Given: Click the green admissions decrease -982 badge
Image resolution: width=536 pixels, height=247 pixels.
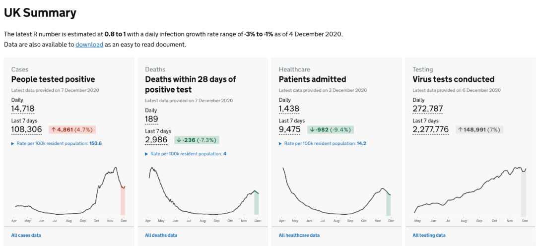Looking at the screenshot, I should (x=330, y=129).
